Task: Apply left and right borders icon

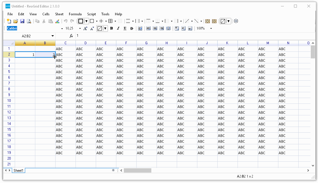Action: [x=137, y=21]
